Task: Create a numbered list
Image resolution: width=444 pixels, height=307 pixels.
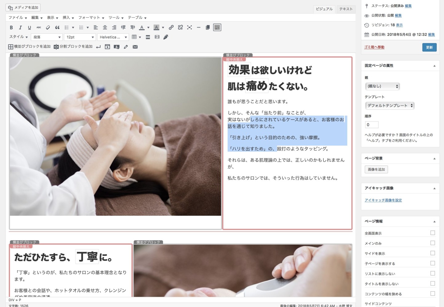Action: tap(81, 28)
